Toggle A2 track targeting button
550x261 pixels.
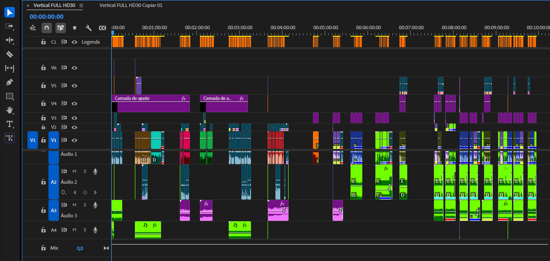pyautogui.click(x=54, y=182)
